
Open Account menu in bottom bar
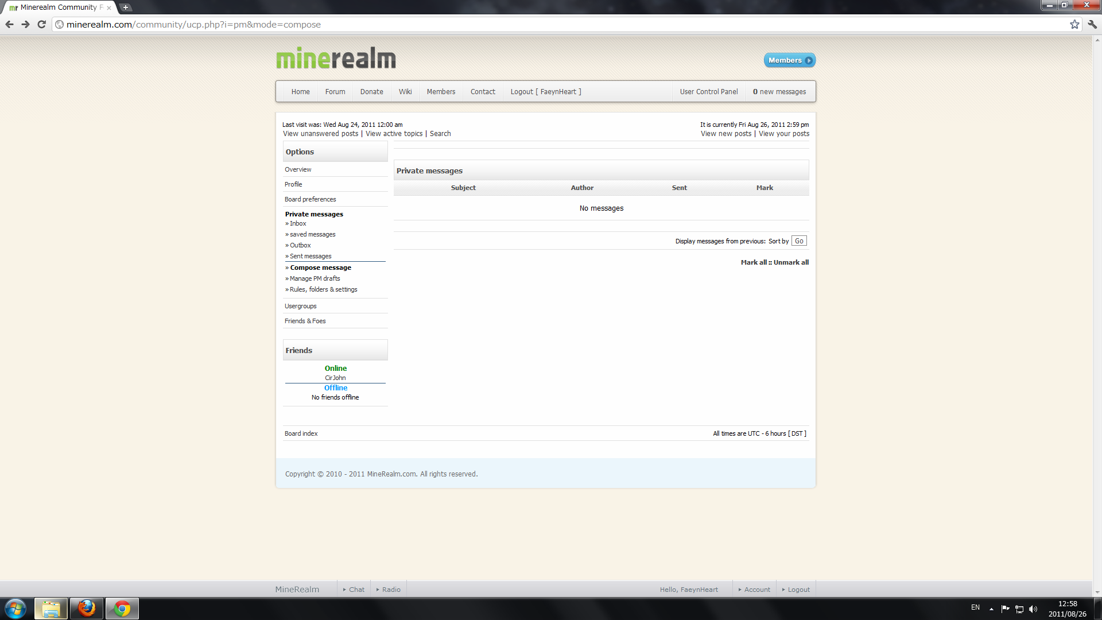coord(754,590)
